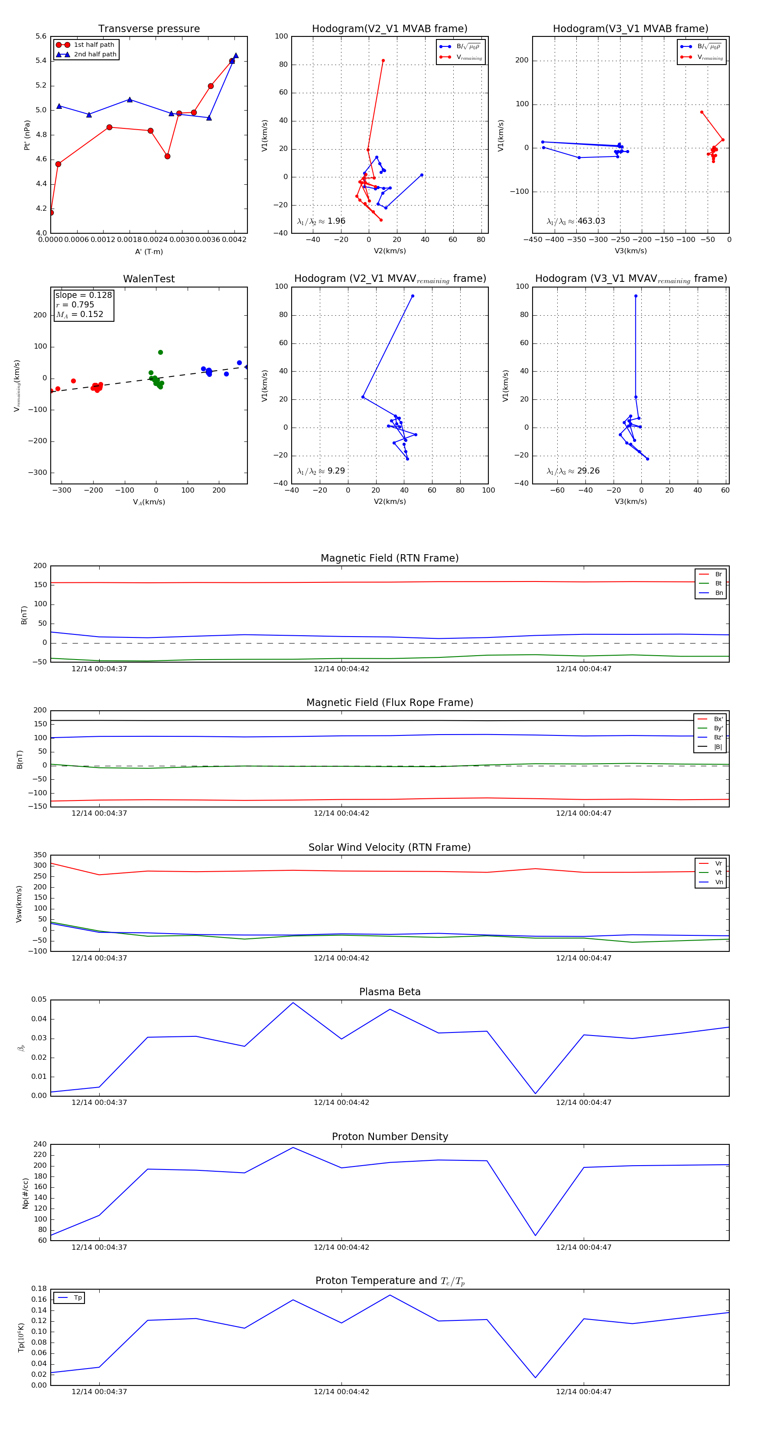Click the "WalenTest" plot title
780x1431 pixels.
click(149, 279)
